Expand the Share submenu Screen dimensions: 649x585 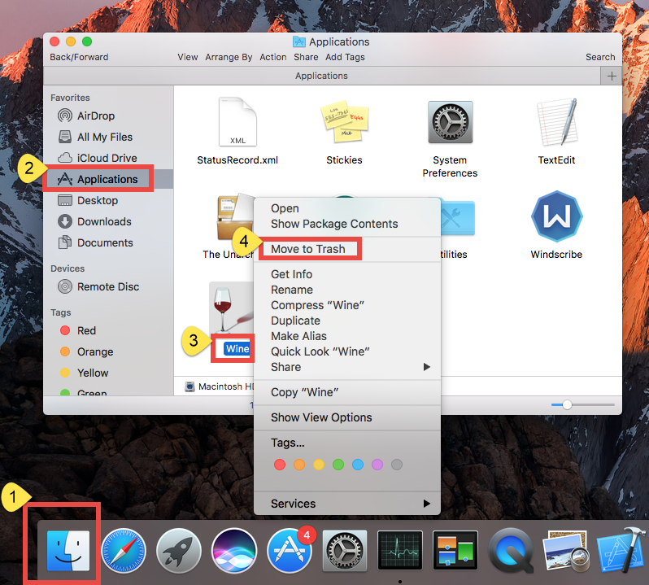point(346,367)
